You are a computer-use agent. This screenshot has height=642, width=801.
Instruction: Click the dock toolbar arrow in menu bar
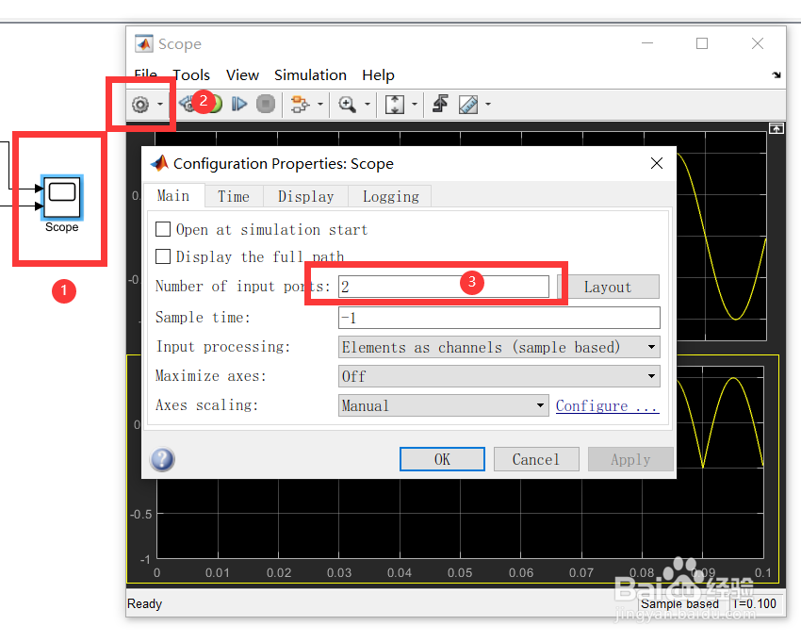click(x=776, y=75)
